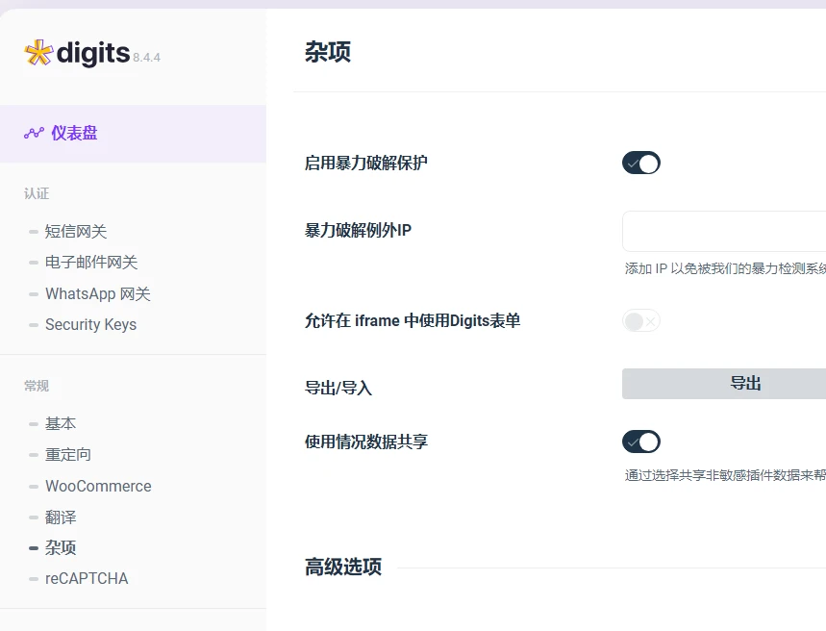Collapse the 常规 sidebar section

point(37,386)
